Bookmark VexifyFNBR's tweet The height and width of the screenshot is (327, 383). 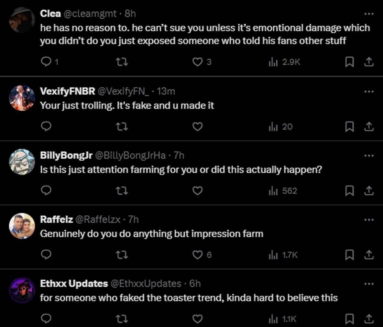pos(349,127)
